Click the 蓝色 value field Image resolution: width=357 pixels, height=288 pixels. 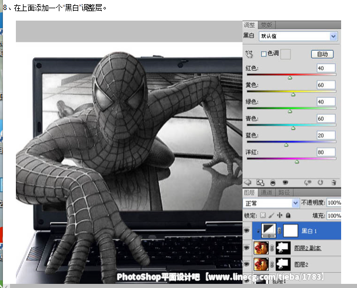pos(326,135)
